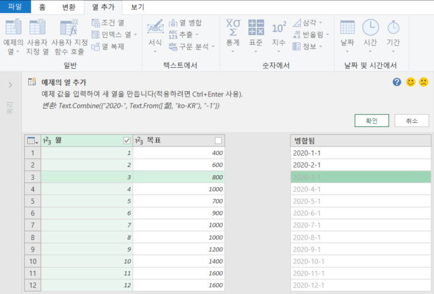
Task: Click the 목표 value 700 cell
Action: (x=179, y=201)
